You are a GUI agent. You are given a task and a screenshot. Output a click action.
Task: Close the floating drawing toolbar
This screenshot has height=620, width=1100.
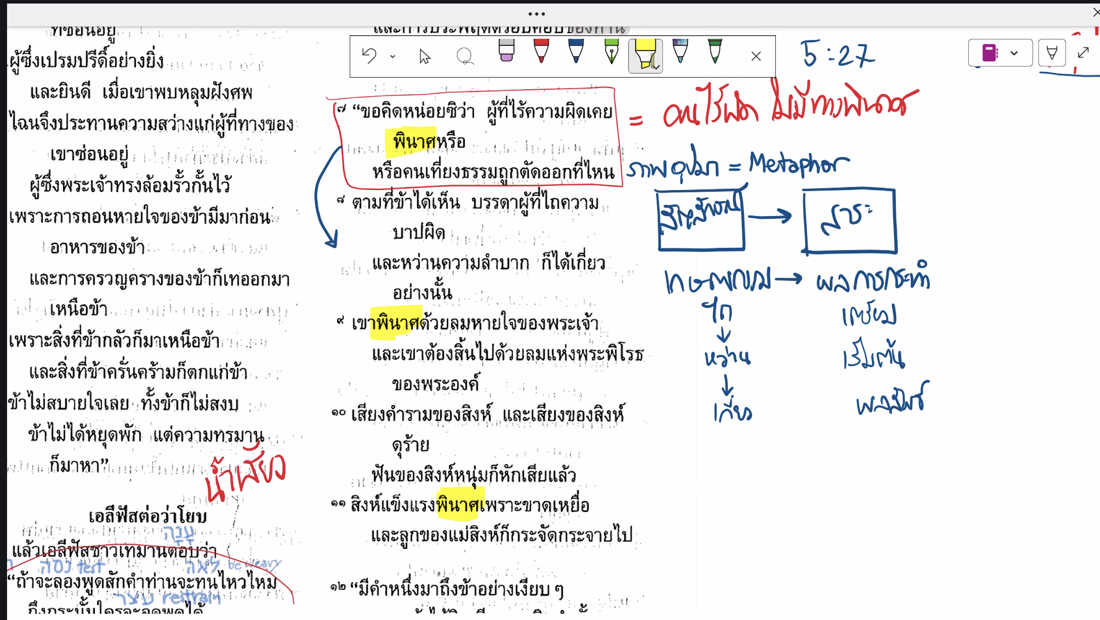(756, 56)
